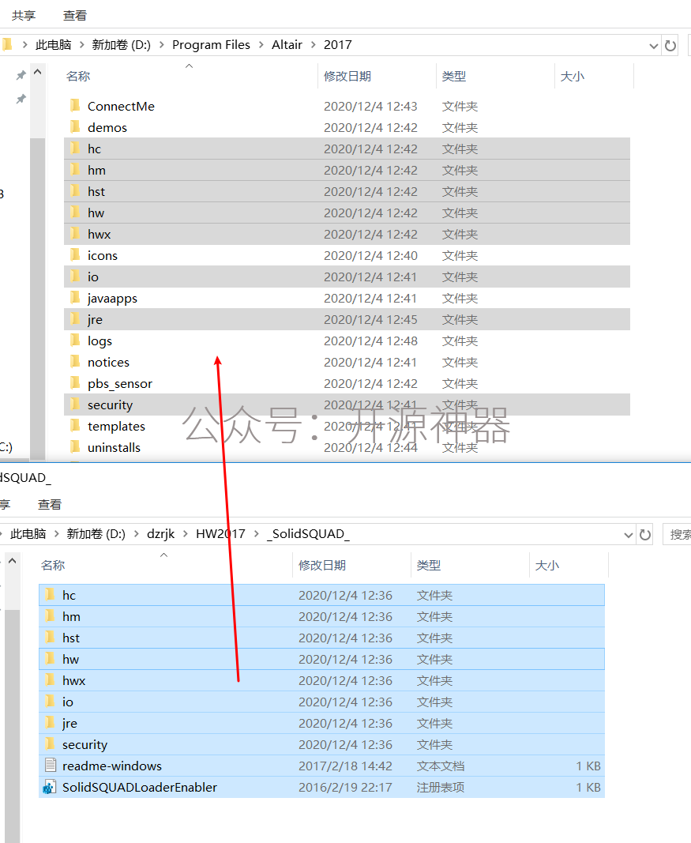Click the date 2020/12/4 12:43
691x843 pixels.
370,107
